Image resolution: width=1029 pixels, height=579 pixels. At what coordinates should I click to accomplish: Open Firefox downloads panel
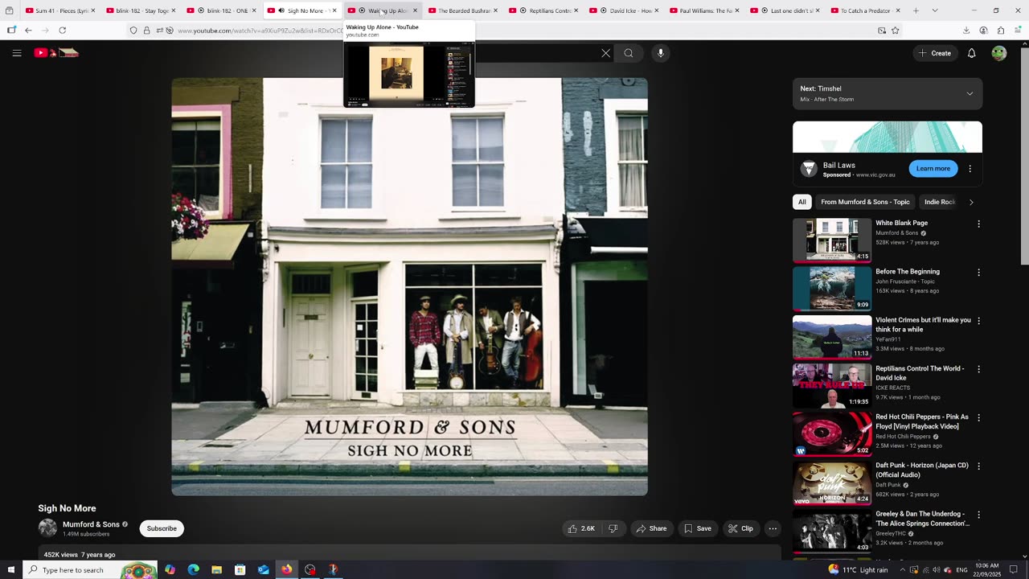(966, 31)
